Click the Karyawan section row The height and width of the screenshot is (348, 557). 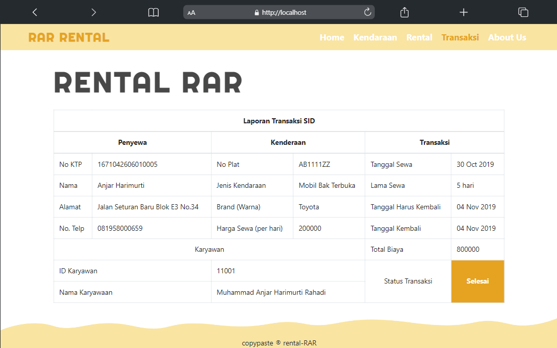[209, 249]
